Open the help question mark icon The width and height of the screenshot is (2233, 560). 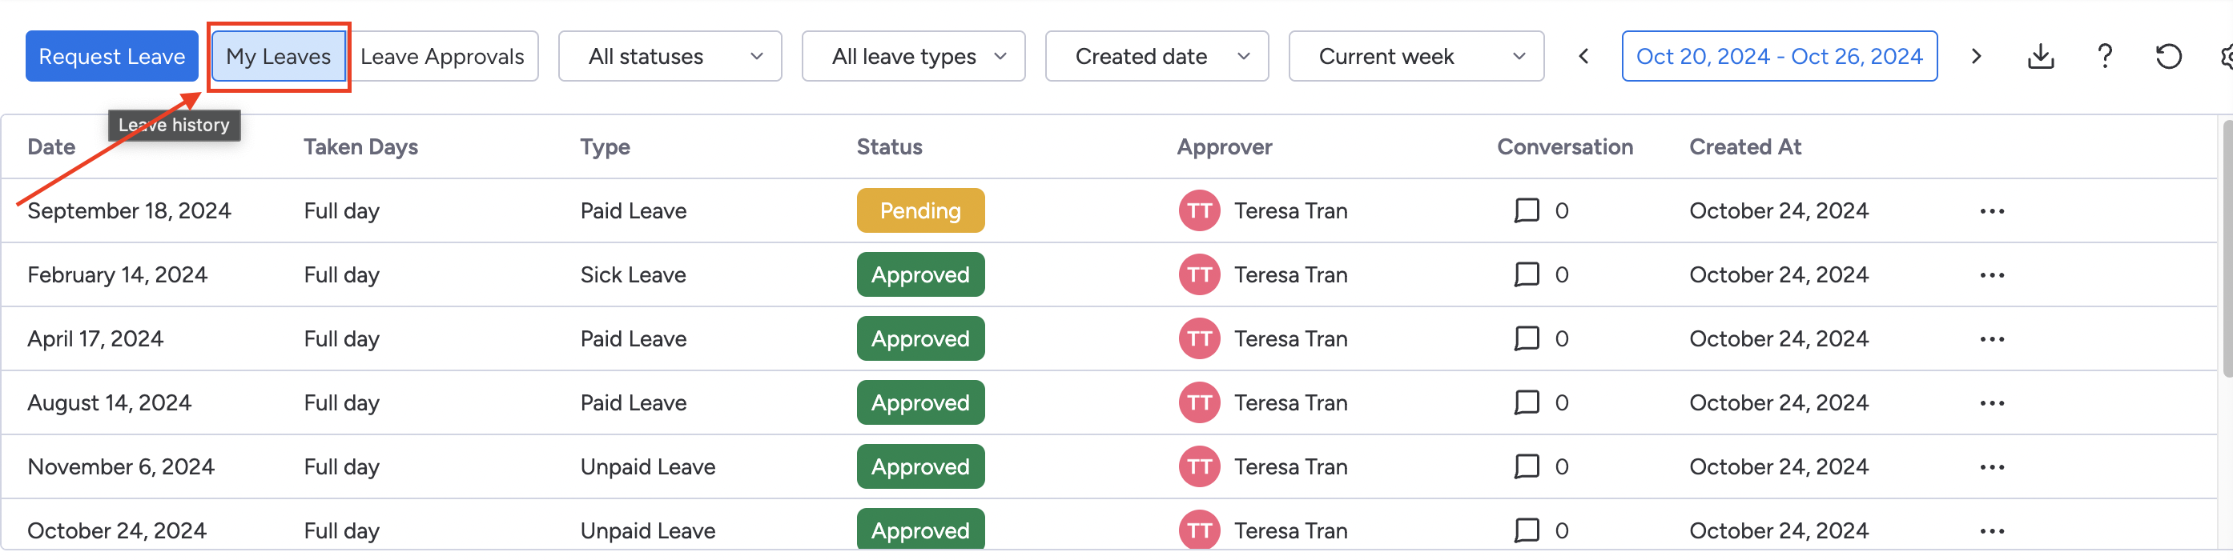coord(2105,55)
